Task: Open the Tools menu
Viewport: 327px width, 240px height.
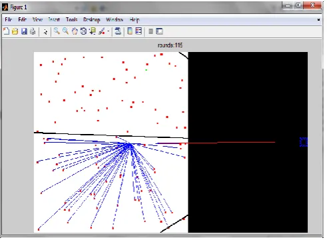Action: point(71,19)
